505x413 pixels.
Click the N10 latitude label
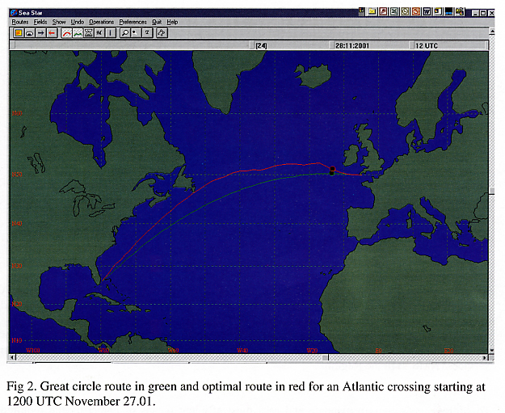(17, 340)
